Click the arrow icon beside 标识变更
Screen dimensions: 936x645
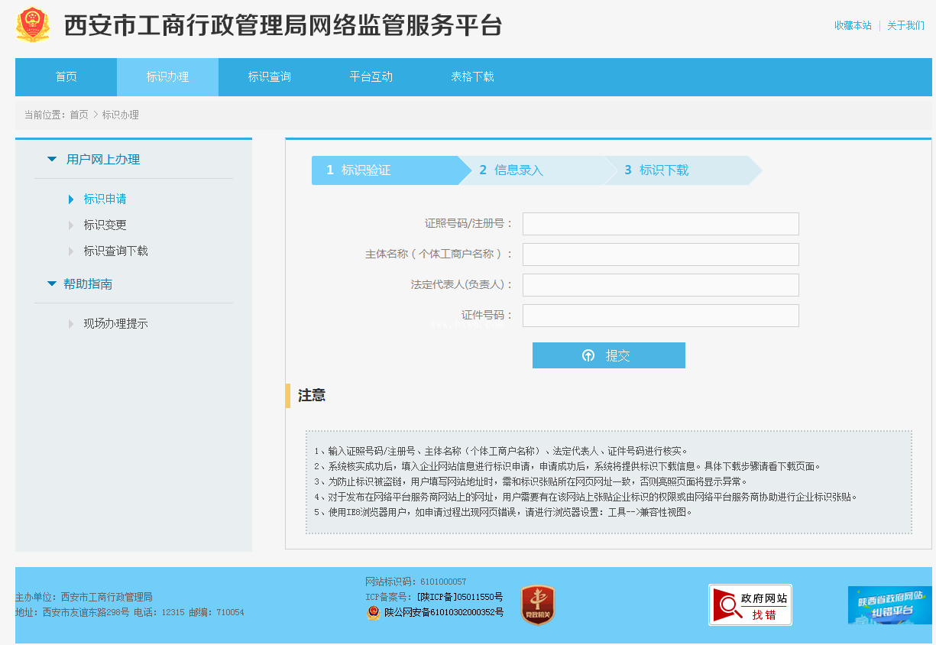(71, 225)
